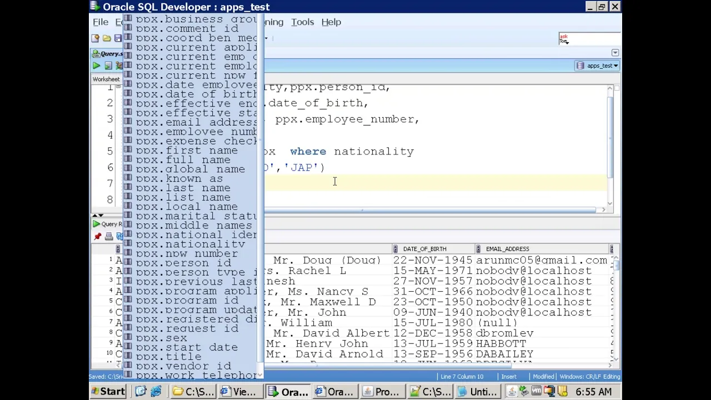
Task: Select ppx.person_id completion entry
Action: [x=191, y=263]
